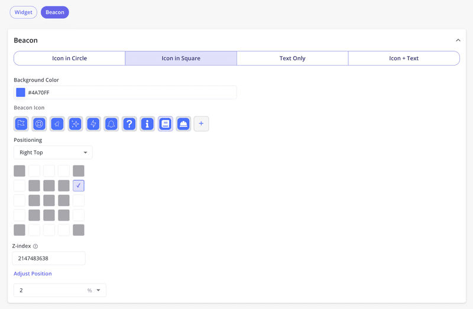This screenshot has width=473, height=309.
Task: Select the top-edge right position cell
Action: [64, 171]
